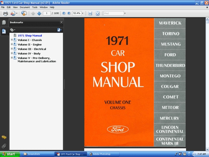Open the Edit menu
Viewport: 209px width, 157px height.
[9, 7]
